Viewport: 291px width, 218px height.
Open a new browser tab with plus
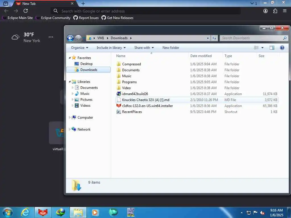coord(83,3)
